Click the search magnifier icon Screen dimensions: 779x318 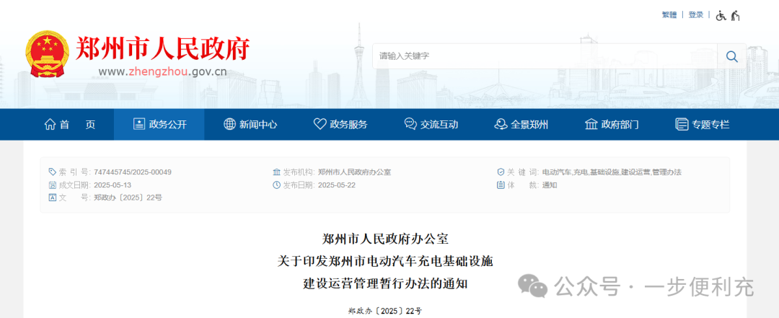[x=731, y=56]
